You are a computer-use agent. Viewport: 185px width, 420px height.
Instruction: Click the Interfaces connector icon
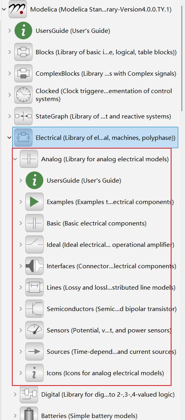coord(34,266)
